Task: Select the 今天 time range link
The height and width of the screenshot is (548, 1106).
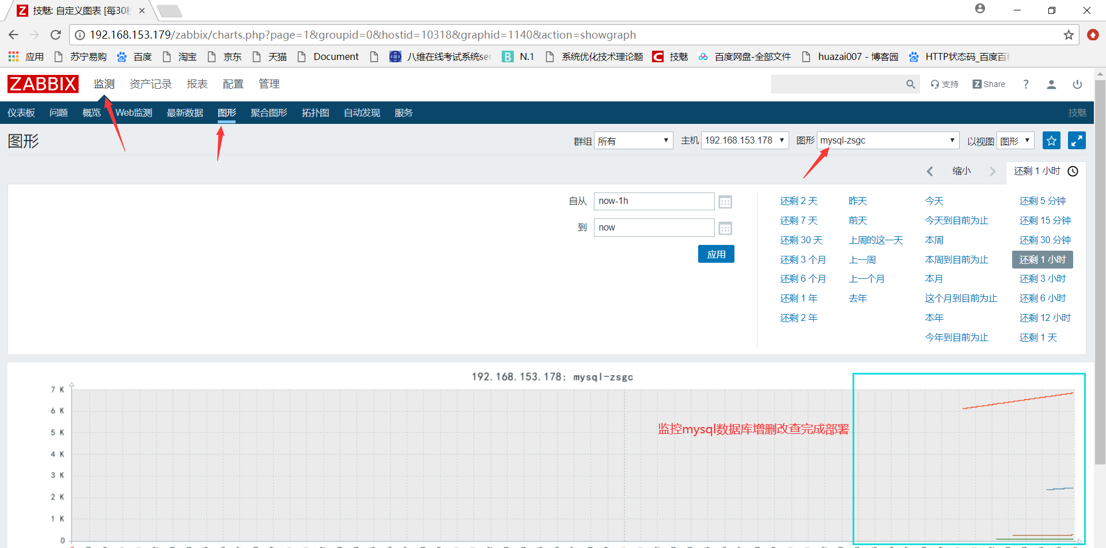Action: [x=934, y=201]
